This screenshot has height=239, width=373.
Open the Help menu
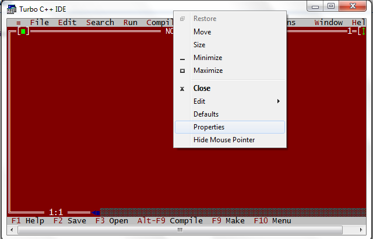tap(358, 22)
